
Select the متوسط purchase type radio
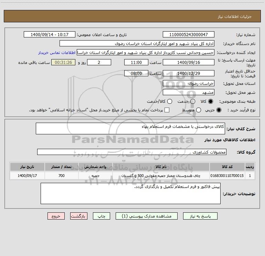pyautogui.click(x=199, y=110)
